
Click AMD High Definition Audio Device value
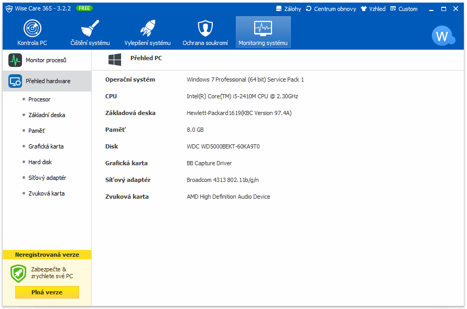click(229, 197)
